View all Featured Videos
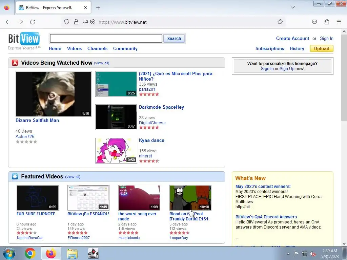Image resolution: width=347 pixels, height=260 pixels. tap(73, 177)
